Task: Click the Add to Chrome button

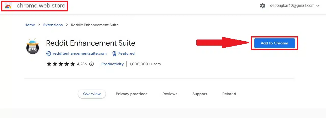Action: click(274, 43)
